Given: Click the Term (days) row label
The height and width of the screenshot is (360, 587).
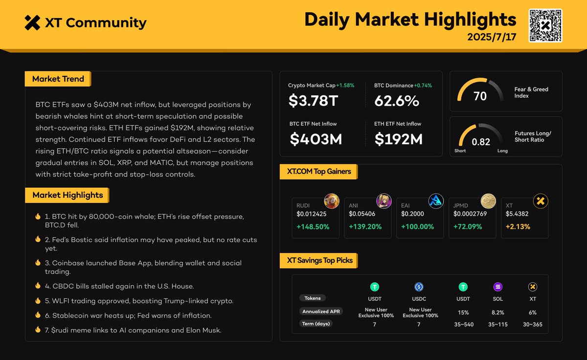Looking at the screenshot, I should tap(316, 323).
